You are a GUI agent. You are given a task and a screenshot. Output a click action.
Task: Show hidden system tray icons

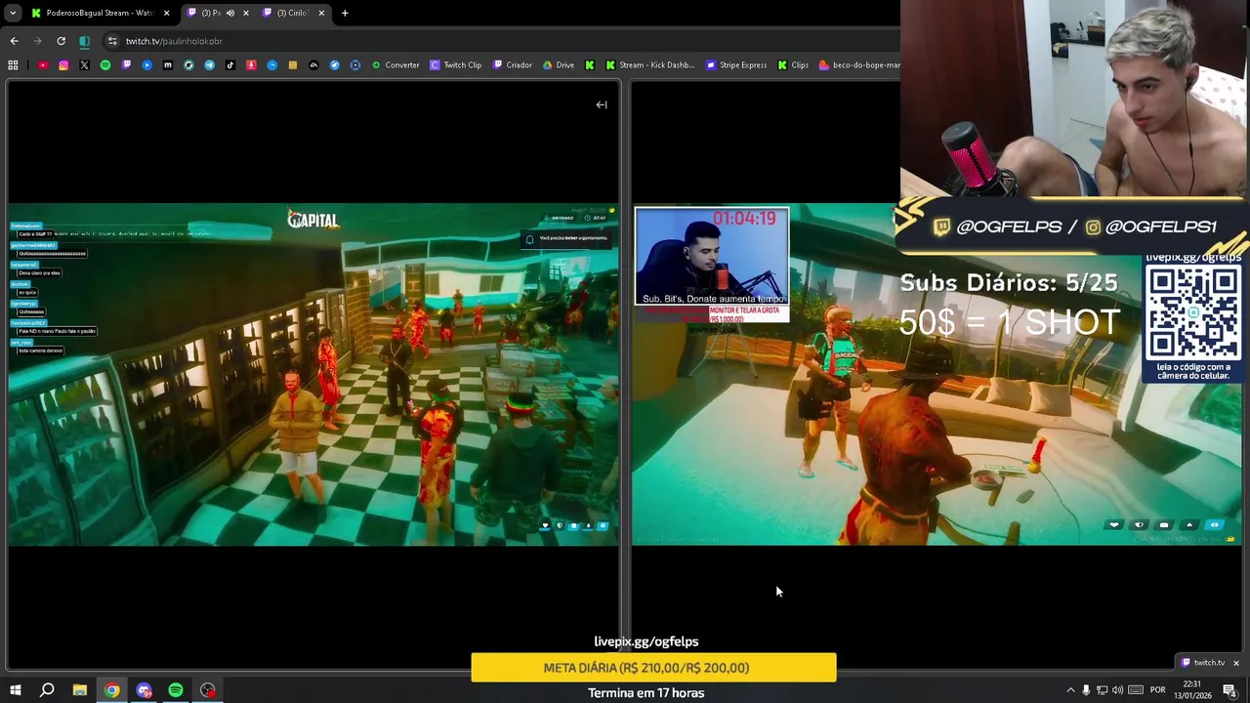click(x=1070, y=690)
